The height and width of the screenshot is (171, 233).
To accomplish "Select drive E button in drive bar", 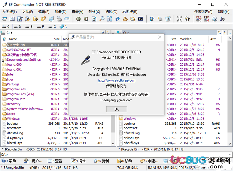I will coord(29,27).
